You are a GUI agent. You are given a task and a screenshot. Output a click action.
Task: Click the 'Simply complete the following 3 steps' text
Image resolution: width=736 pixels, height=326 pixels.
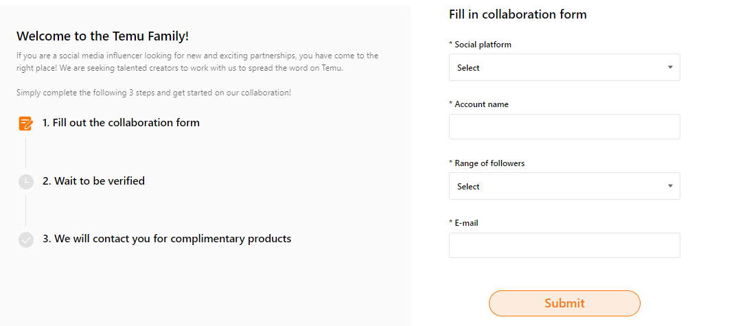(x=154, y=92)
